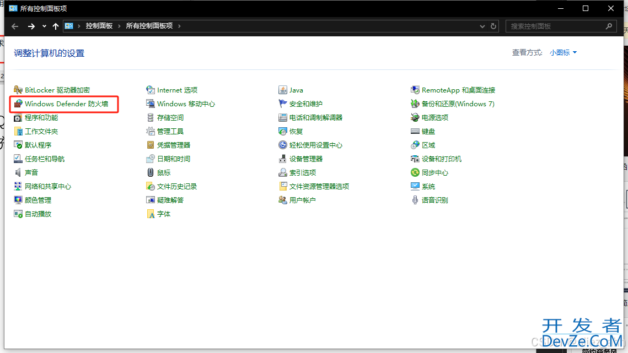628x353 pixels.
Task: Click the 程序和功能 icon
Action: 18,118
